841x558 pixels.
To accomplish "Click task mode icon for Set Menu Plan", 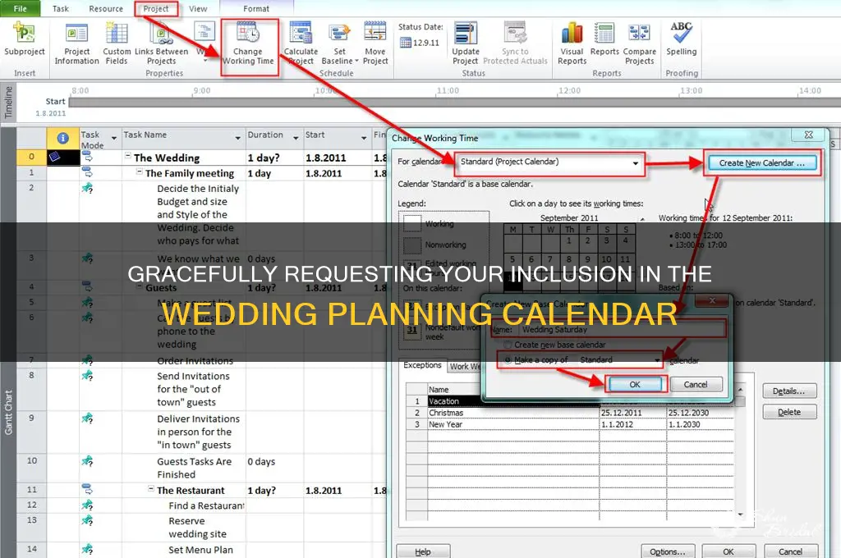I will pos(87,549).
